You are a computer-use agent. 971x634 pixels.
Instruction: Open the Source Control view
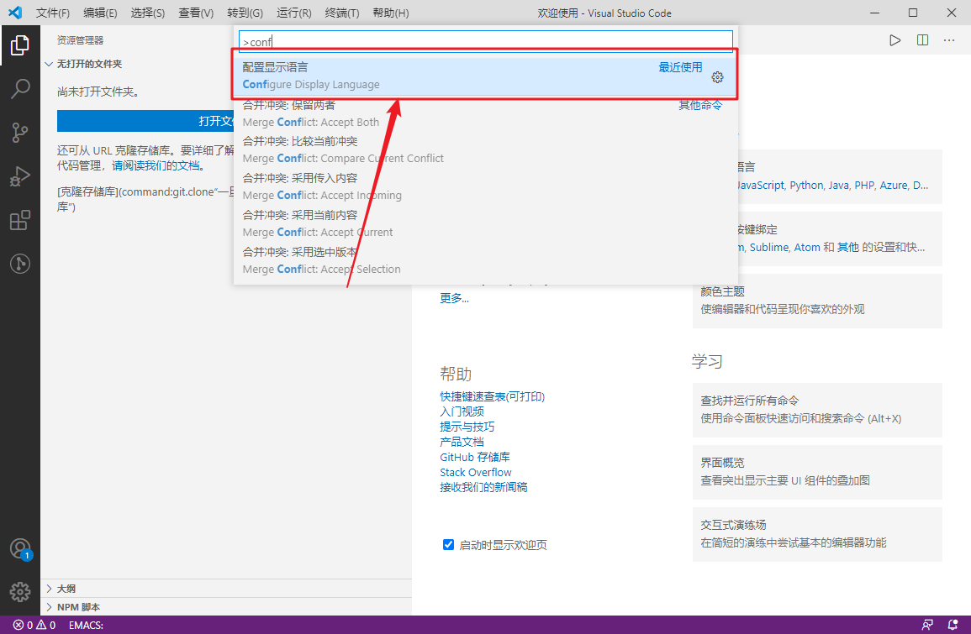pos(20,133)
